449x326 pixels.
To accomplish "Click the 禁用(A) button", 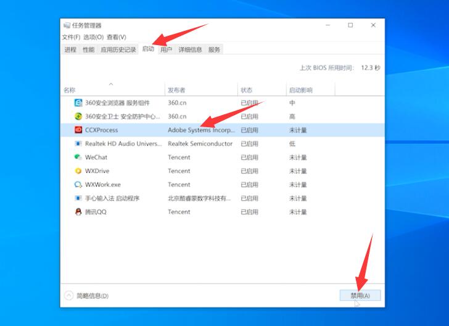I will click(x=360, y=295).
